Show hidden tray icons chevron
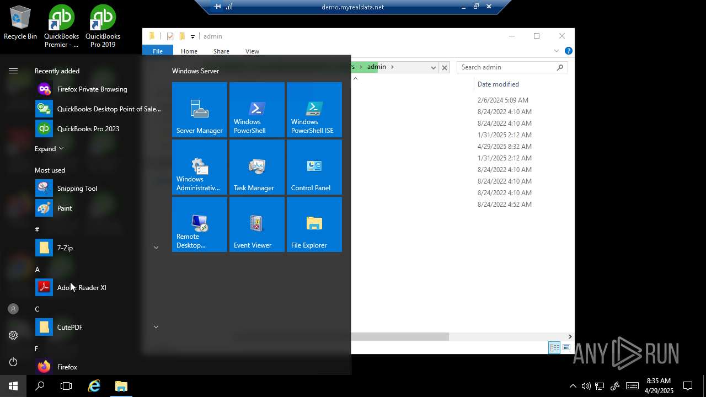This screenshot has height=397, width=706. pyautogui.click(x=573, y=386)
